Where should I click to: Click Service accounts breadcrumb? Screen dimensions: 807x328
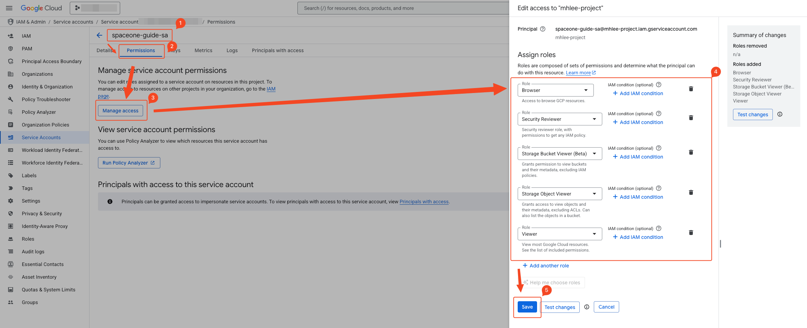73,22
